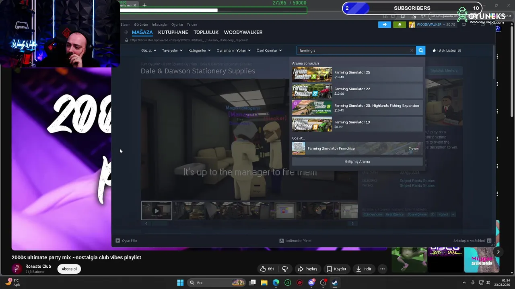Open the KÜTÜPHANE tab
Image resolution: width=515 pixels, height=289 pixels.
173,32
